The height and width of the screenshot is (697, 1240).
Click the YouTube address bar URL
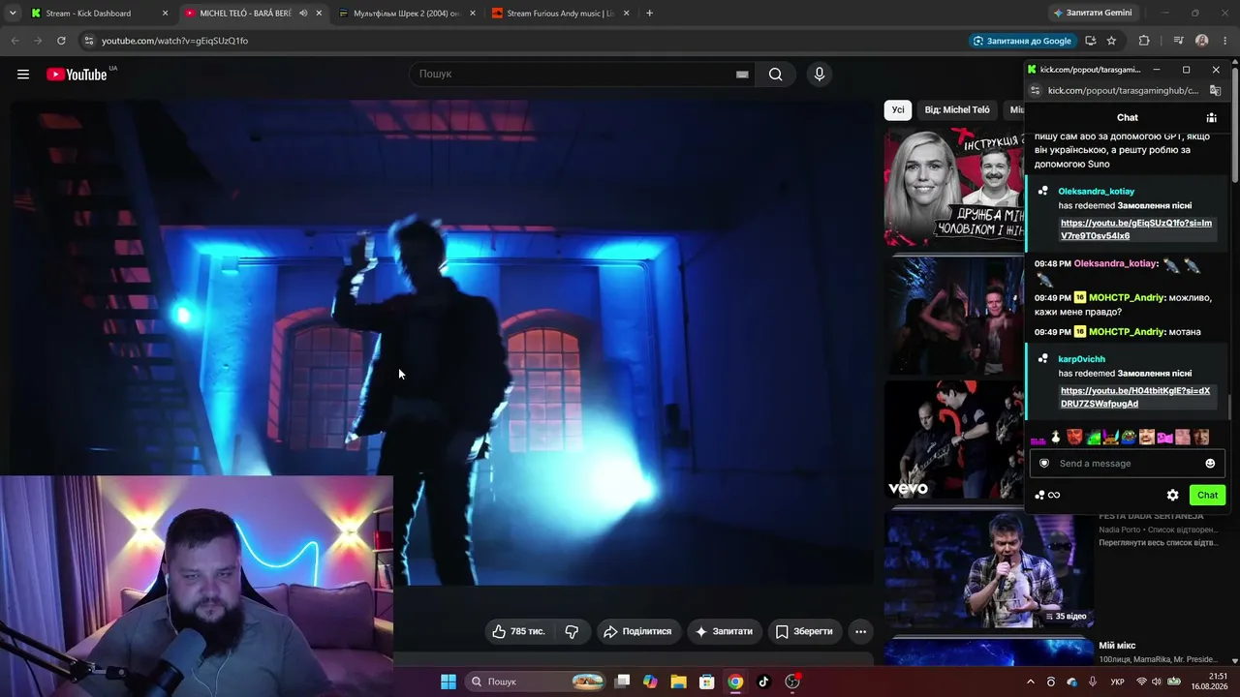click(x=174, y=41)
